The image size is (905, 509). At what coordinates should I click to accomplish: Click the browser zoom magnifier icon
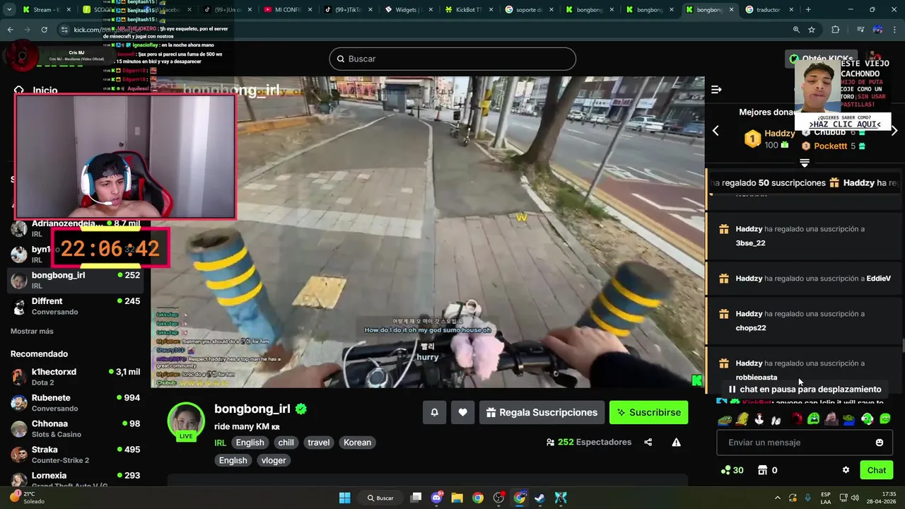(796, 30)
